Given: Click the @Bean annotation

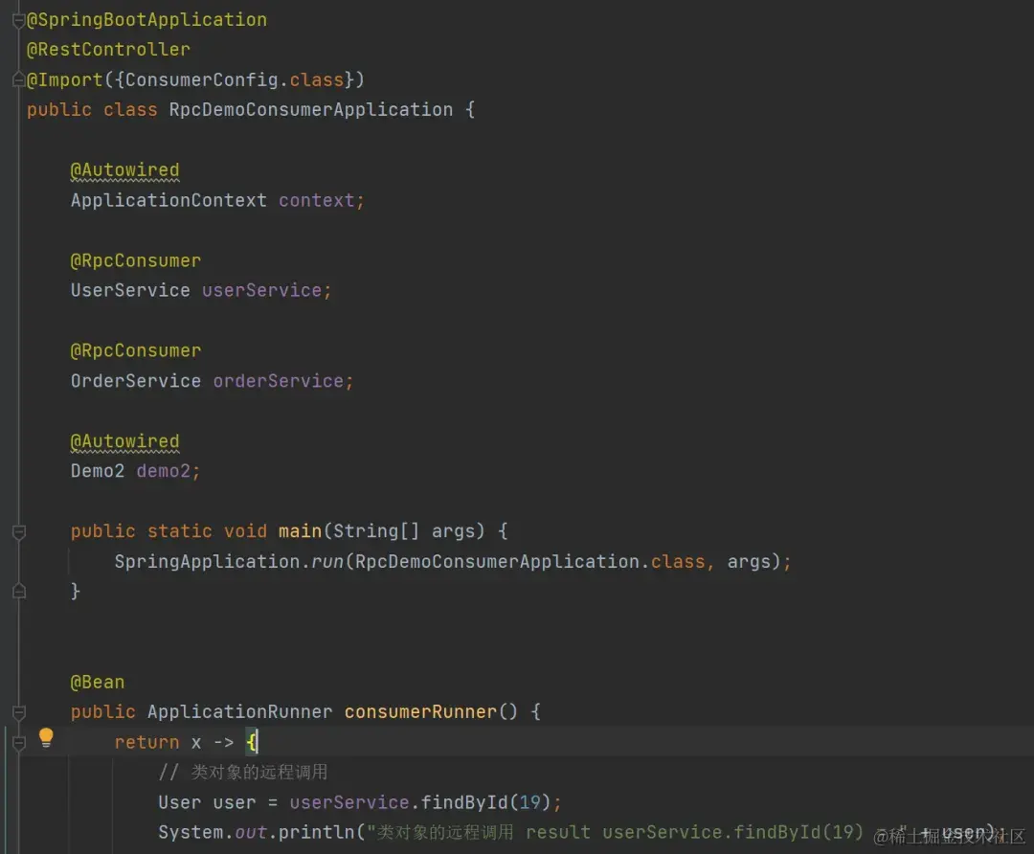Looking at the screenshot, I should [98, 682].
